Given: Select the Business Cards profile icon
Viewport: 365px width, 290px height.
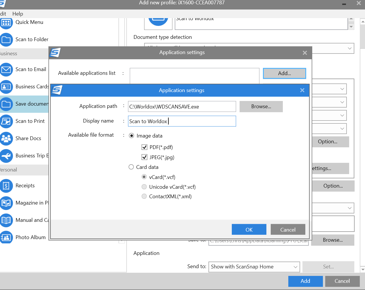Looking at the screenshot, I should tap(6, 87).
